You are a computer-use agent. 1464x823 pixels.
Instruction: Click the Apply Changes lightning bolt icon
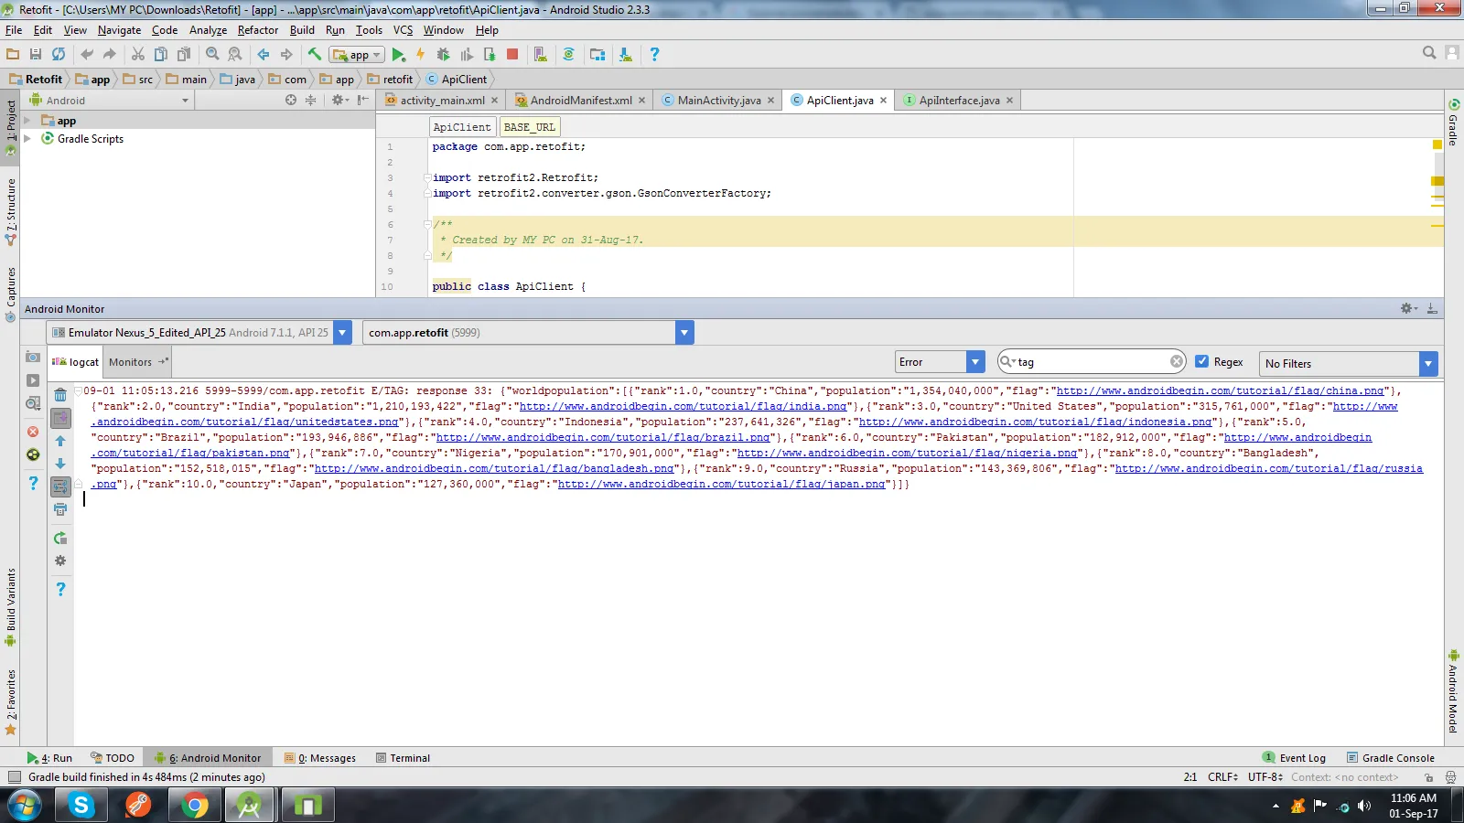click(x=421, y=55)
